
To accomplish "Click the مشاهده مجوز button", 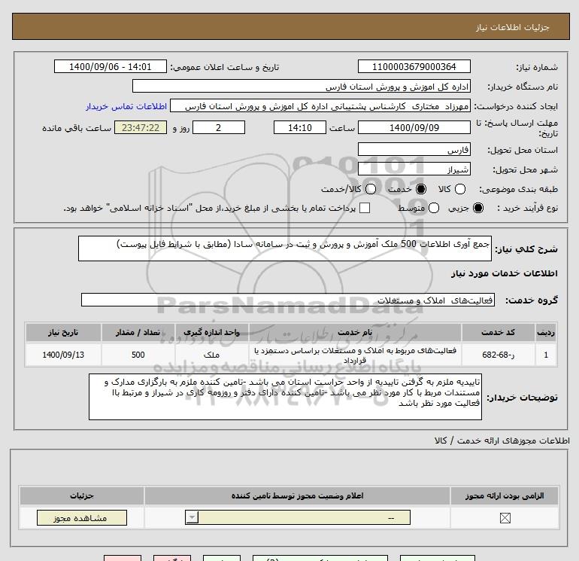I will 82,518.
